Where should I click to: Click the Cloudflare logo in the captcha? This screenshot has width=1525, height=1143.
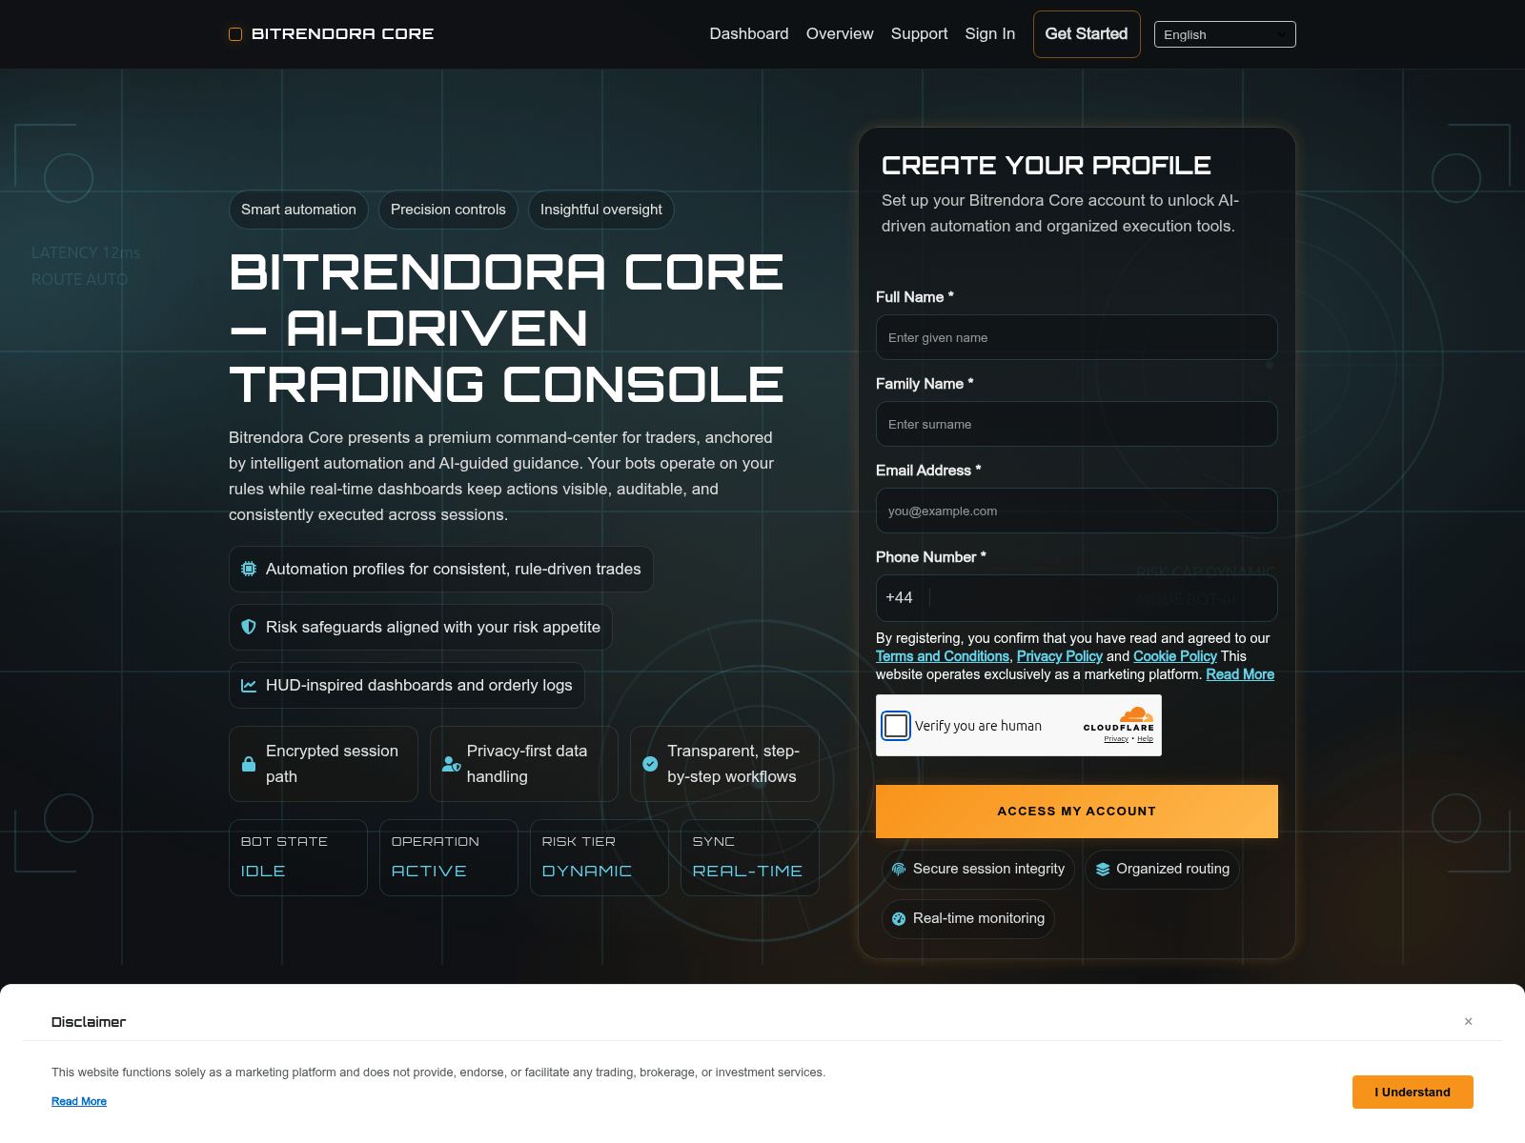point(1119,718)
